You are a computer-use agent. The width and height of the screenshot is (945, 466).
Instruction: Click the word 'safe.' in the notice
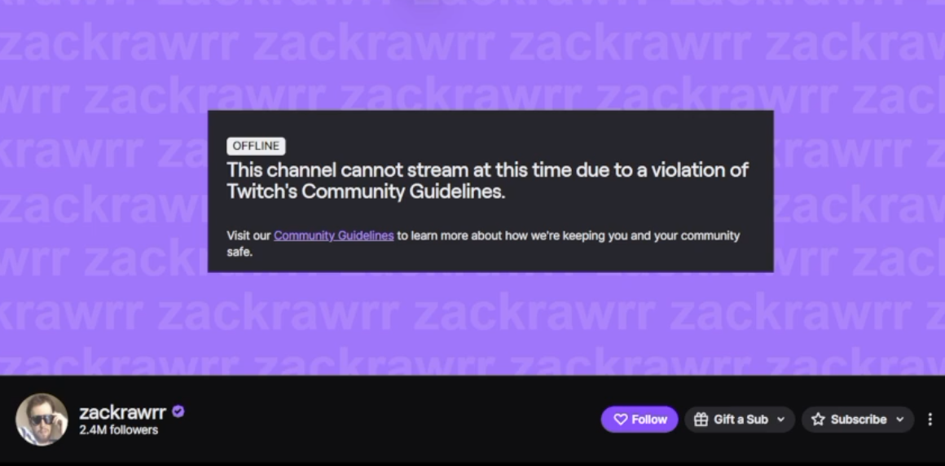pyautogui.click(x=240, y=252)
